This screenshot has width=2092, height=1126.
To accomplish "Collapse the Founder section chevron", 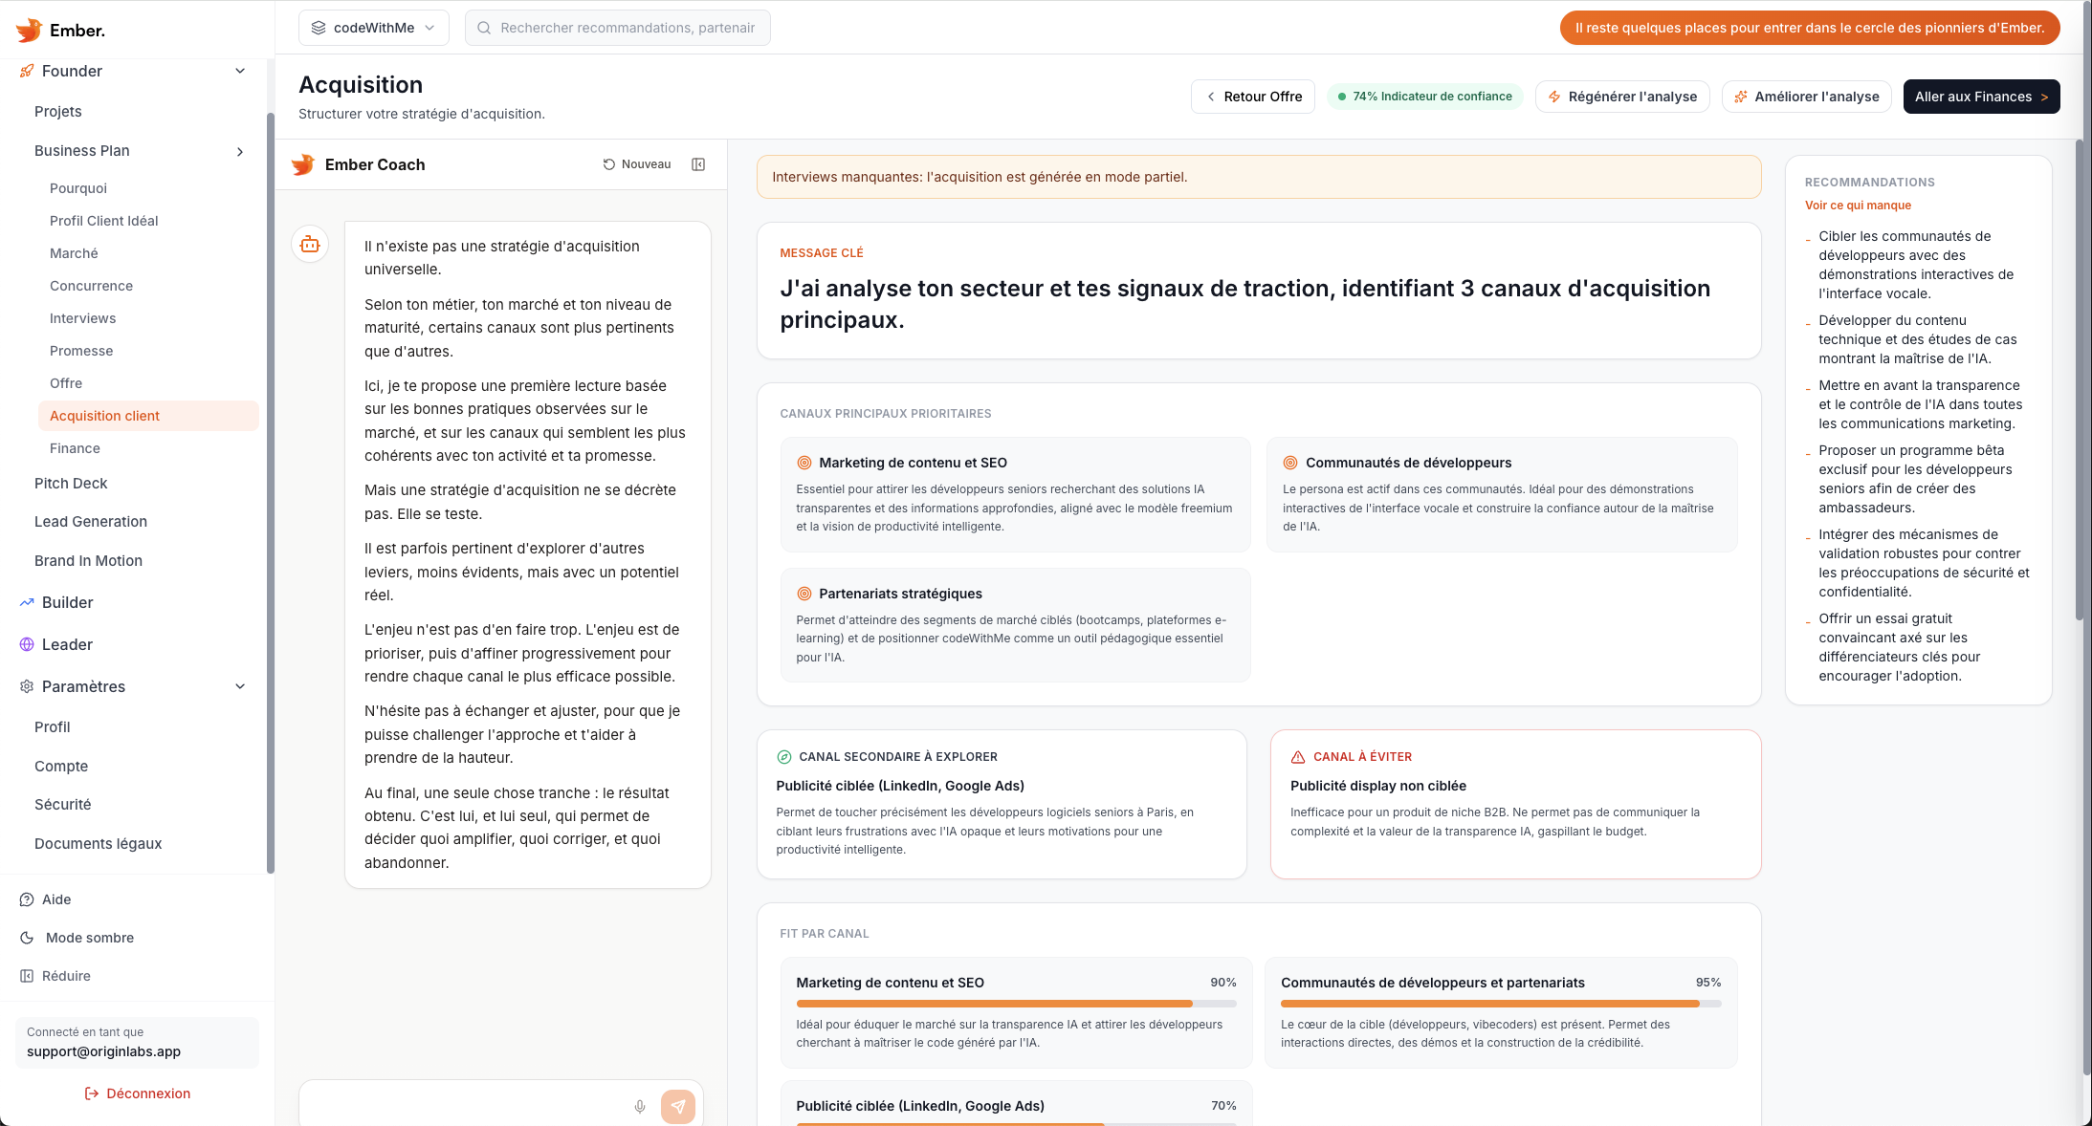I will tap(239, 70).
